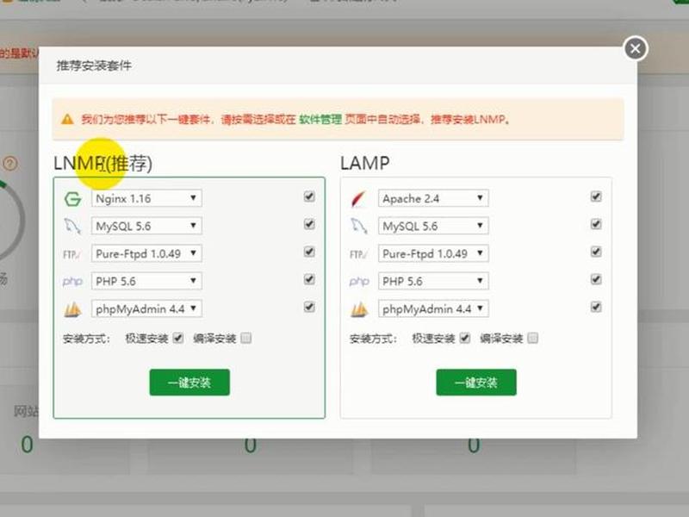Open the Nginx 1.16 version dropdown
Screen dimensions: 689x517
(146, 198)
